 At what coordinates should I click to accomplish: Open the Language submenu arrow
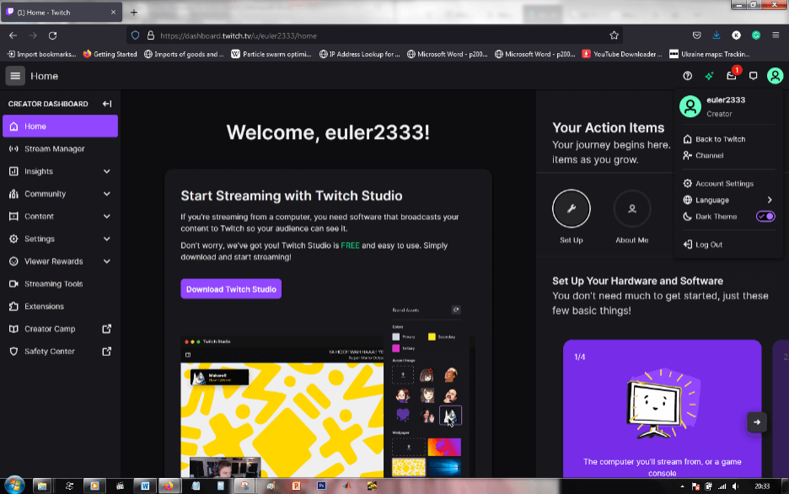[770, 201]
